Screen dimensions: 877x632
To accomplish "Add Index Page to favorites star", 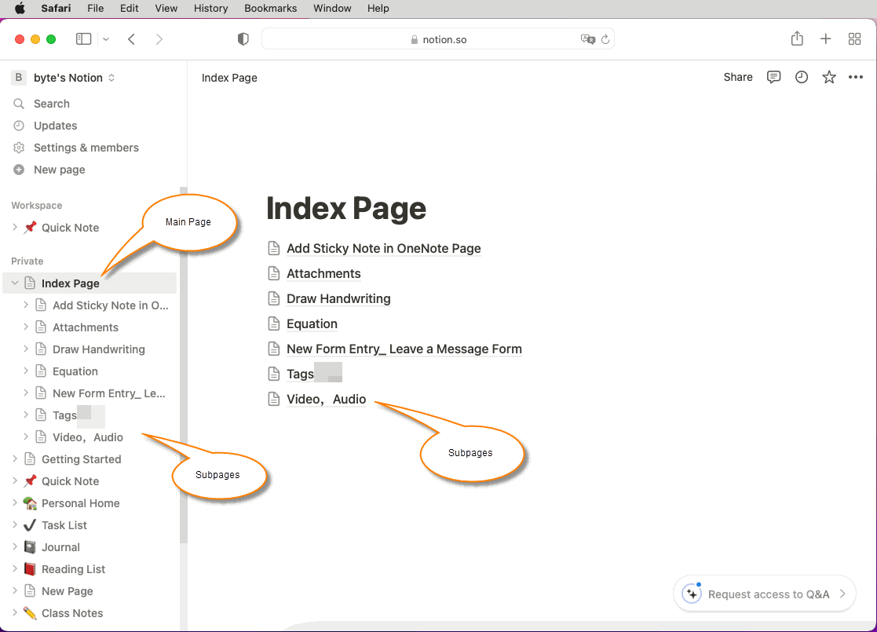I will [829, 77].
